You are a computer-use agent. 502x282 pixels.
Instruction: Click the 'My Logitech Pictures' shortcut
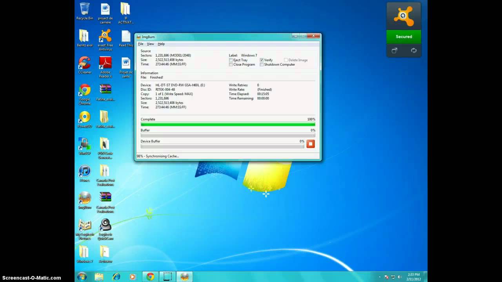point(85,229)
